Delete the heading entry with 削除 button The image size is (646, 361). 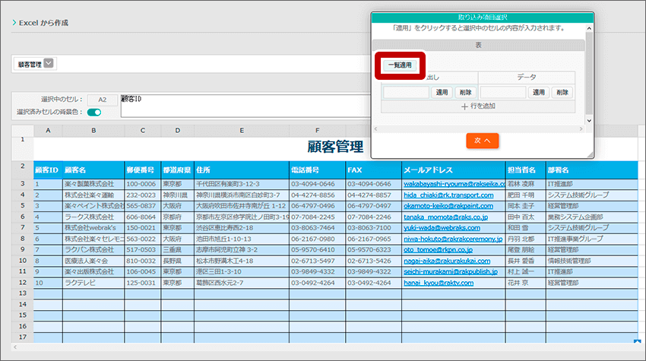[x=466, y=92]
